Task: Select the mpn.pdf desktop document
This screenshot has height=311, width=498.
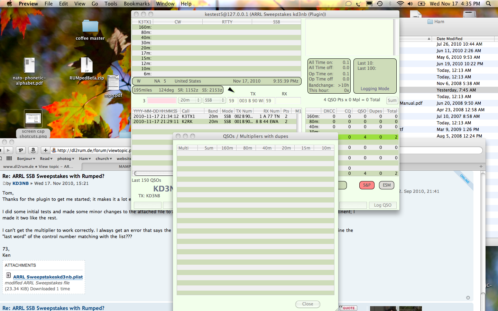Action: tap(113, 83)
